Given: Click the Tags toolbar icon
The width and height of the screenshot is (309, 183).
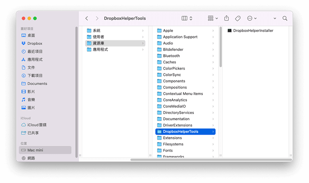Looking at the screenshot, I should pyautogui.click(x=238, y=18).
